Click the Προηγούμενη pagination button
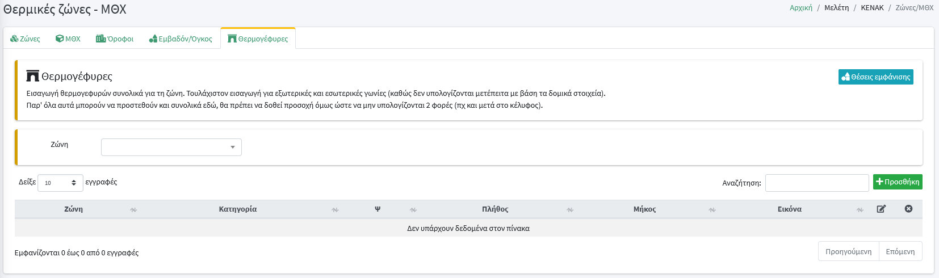Viewport: 939px width, 278px height. [848, 251]
